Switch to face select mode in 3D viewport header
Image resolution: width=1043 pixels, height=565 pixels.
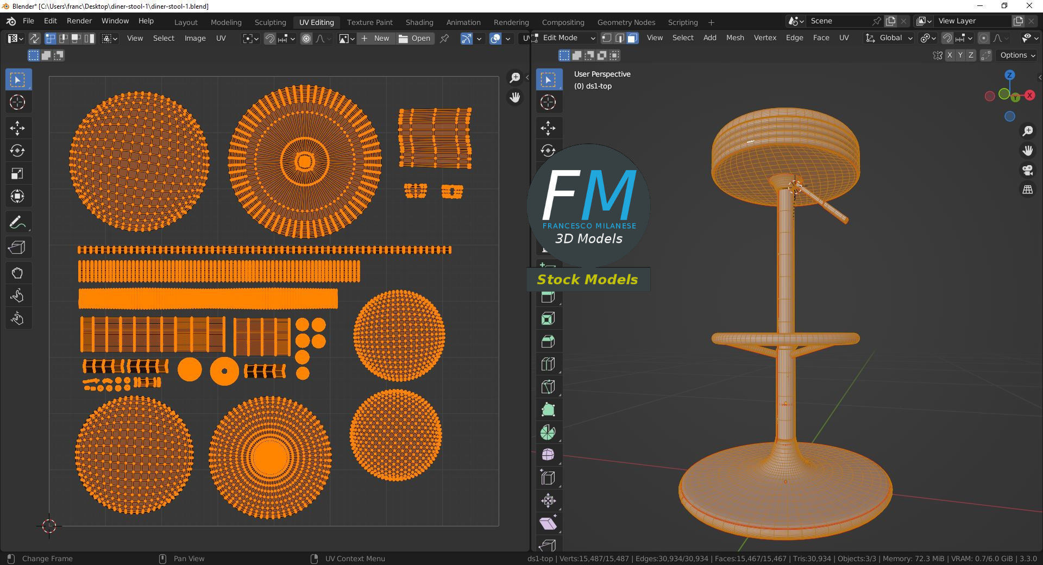point(632,38)
